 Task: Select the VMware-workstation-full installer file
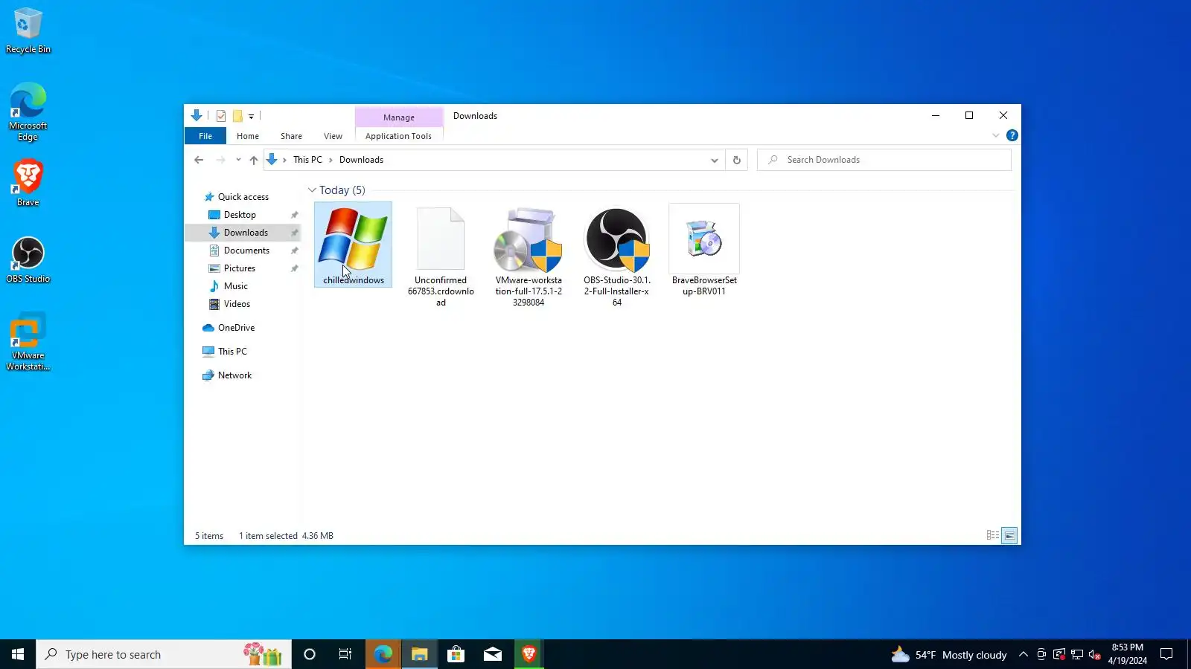point(529,256)
